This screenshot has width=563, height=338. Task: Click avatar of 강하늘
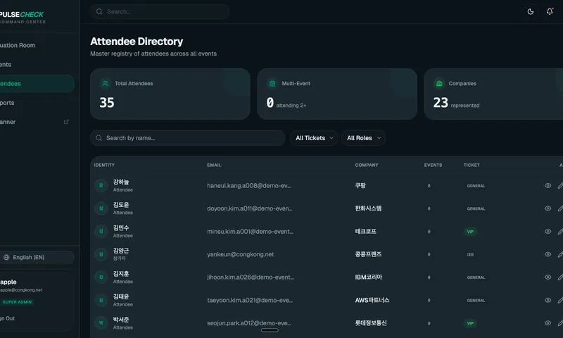(101, 185)
